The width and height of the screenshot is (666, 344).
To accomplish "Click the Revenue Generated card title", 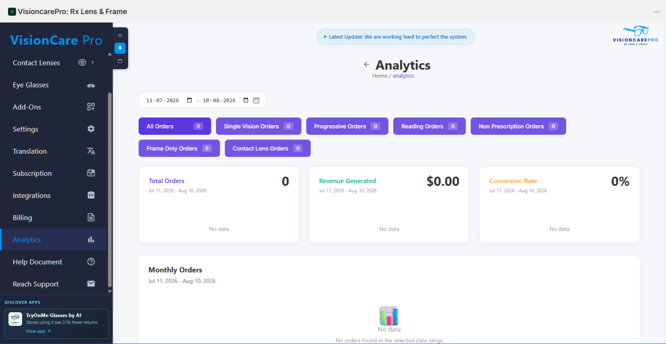I will coord(347,181).
